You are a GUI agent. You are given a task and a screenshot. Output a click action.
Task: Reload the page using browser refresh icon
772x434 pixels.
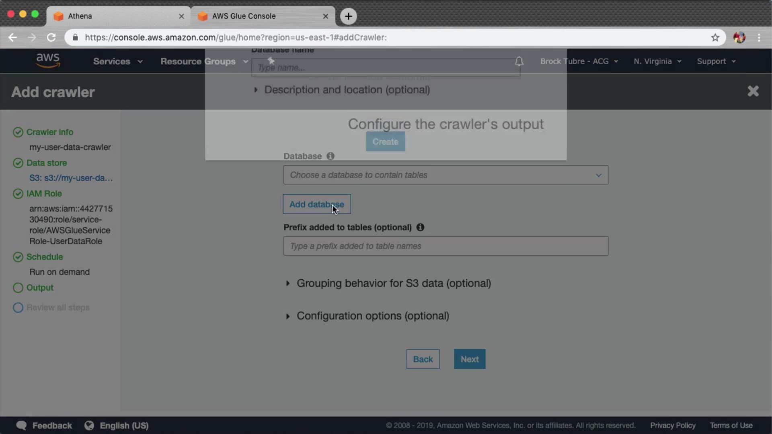click(51, 37)
